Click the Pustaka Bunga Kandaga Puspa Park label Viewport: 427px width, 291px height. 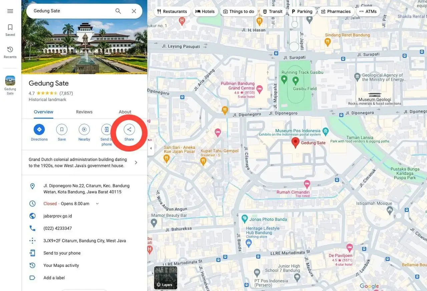coord(405,173)
